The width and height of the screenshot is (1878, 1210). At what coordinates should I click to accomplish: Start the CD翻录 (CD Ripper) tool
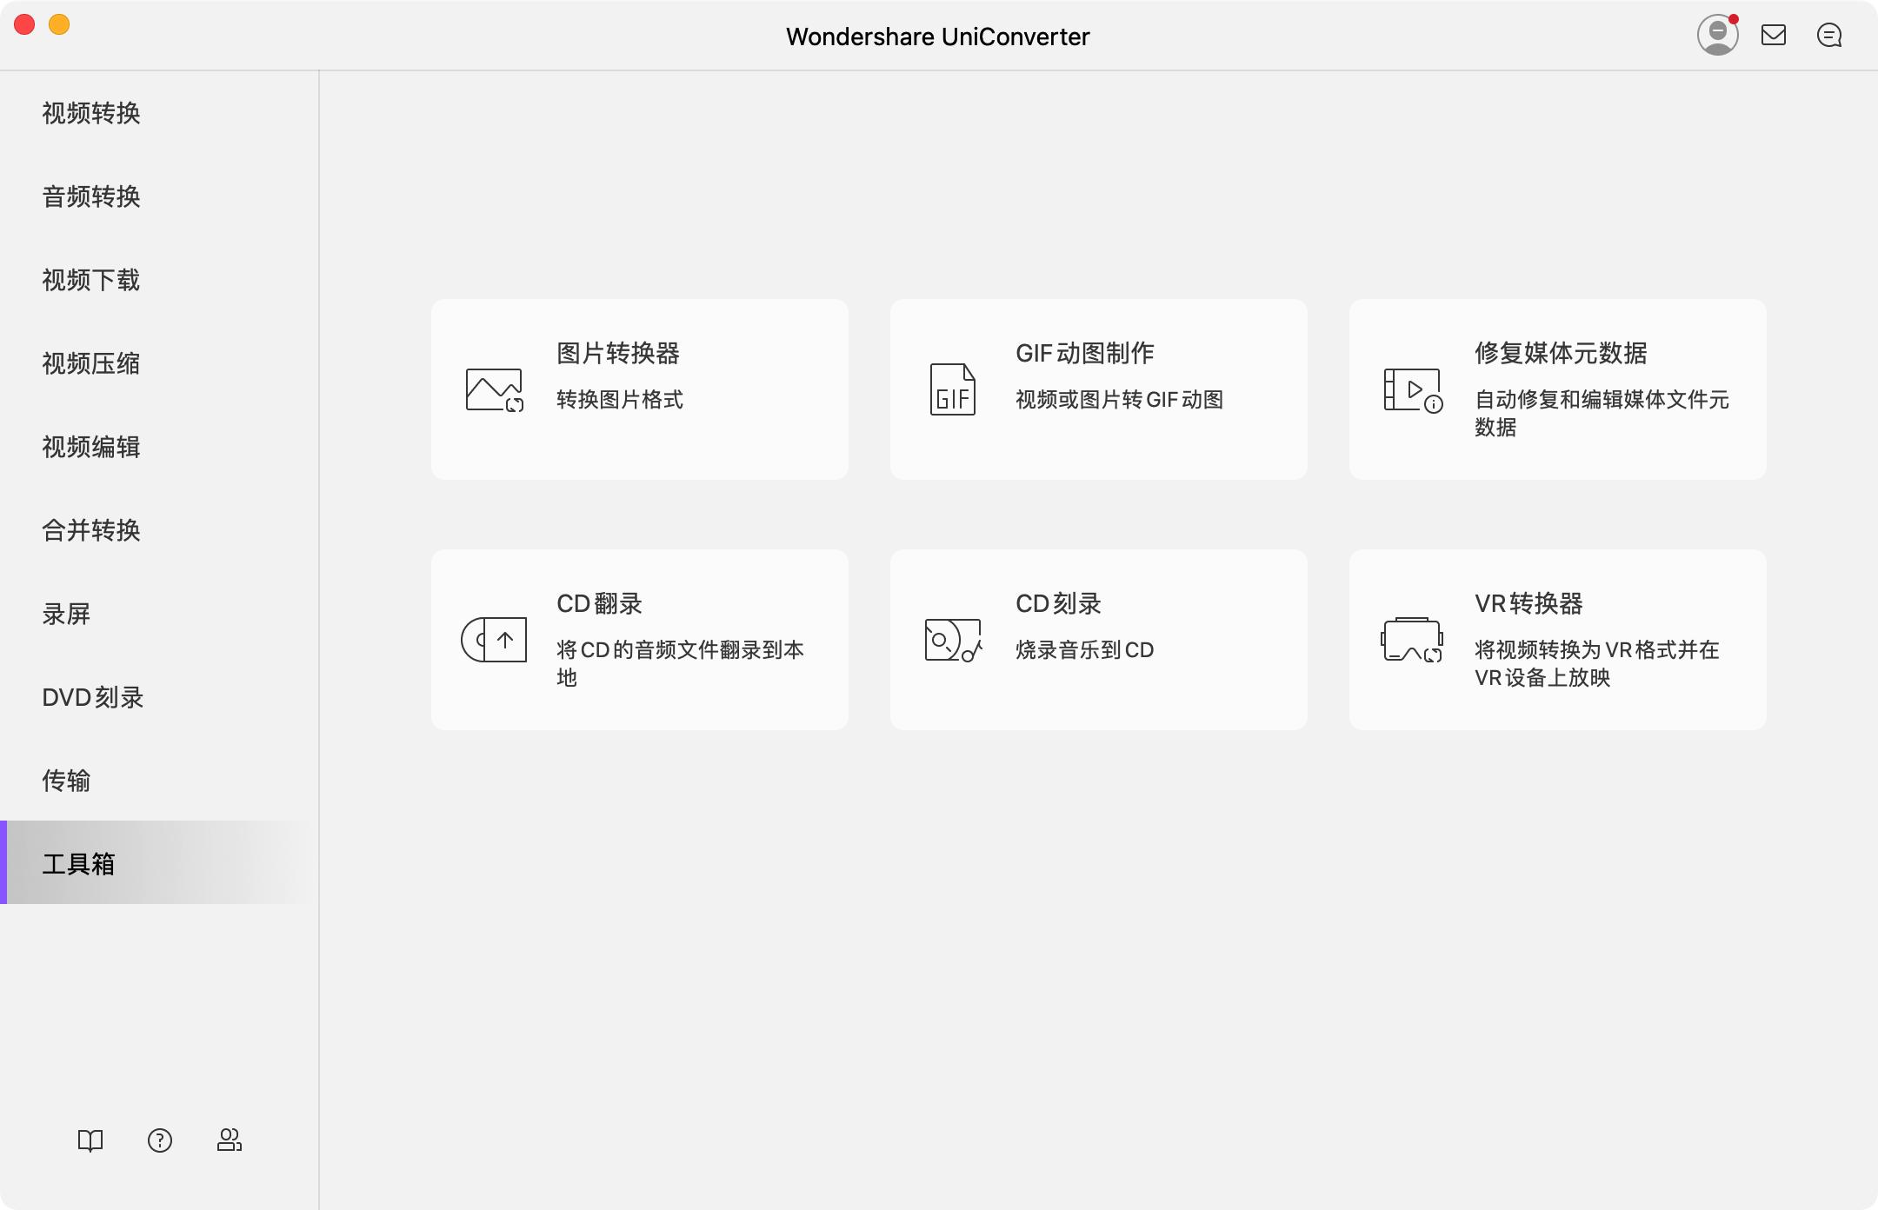[639, 639]
